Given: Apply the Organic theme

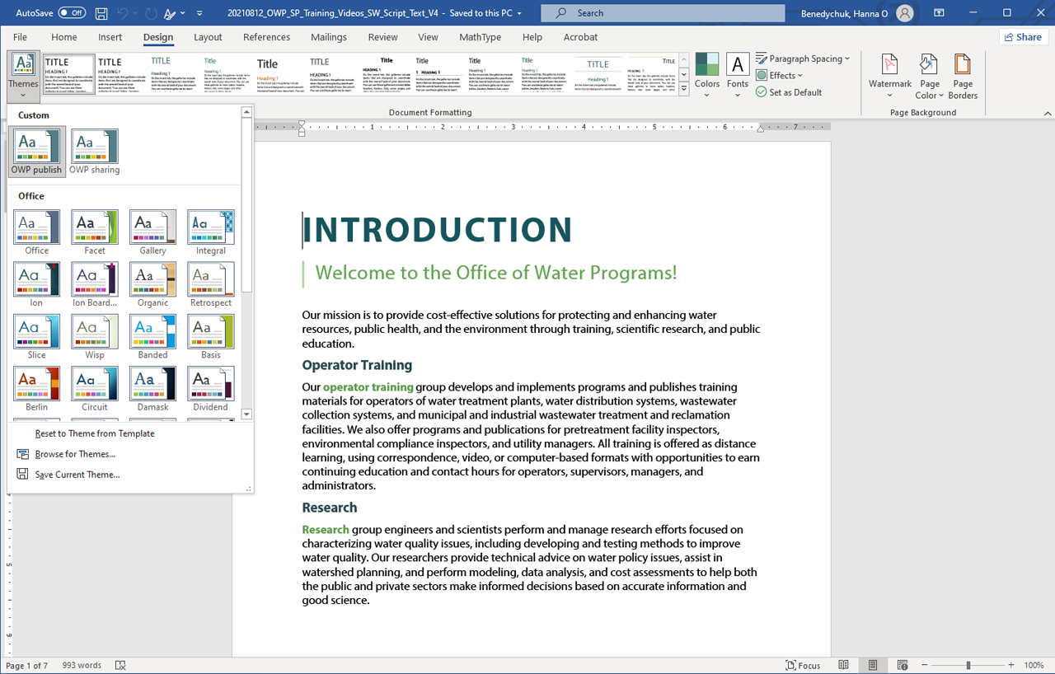Looking at the screenshot, I should 152,285.
